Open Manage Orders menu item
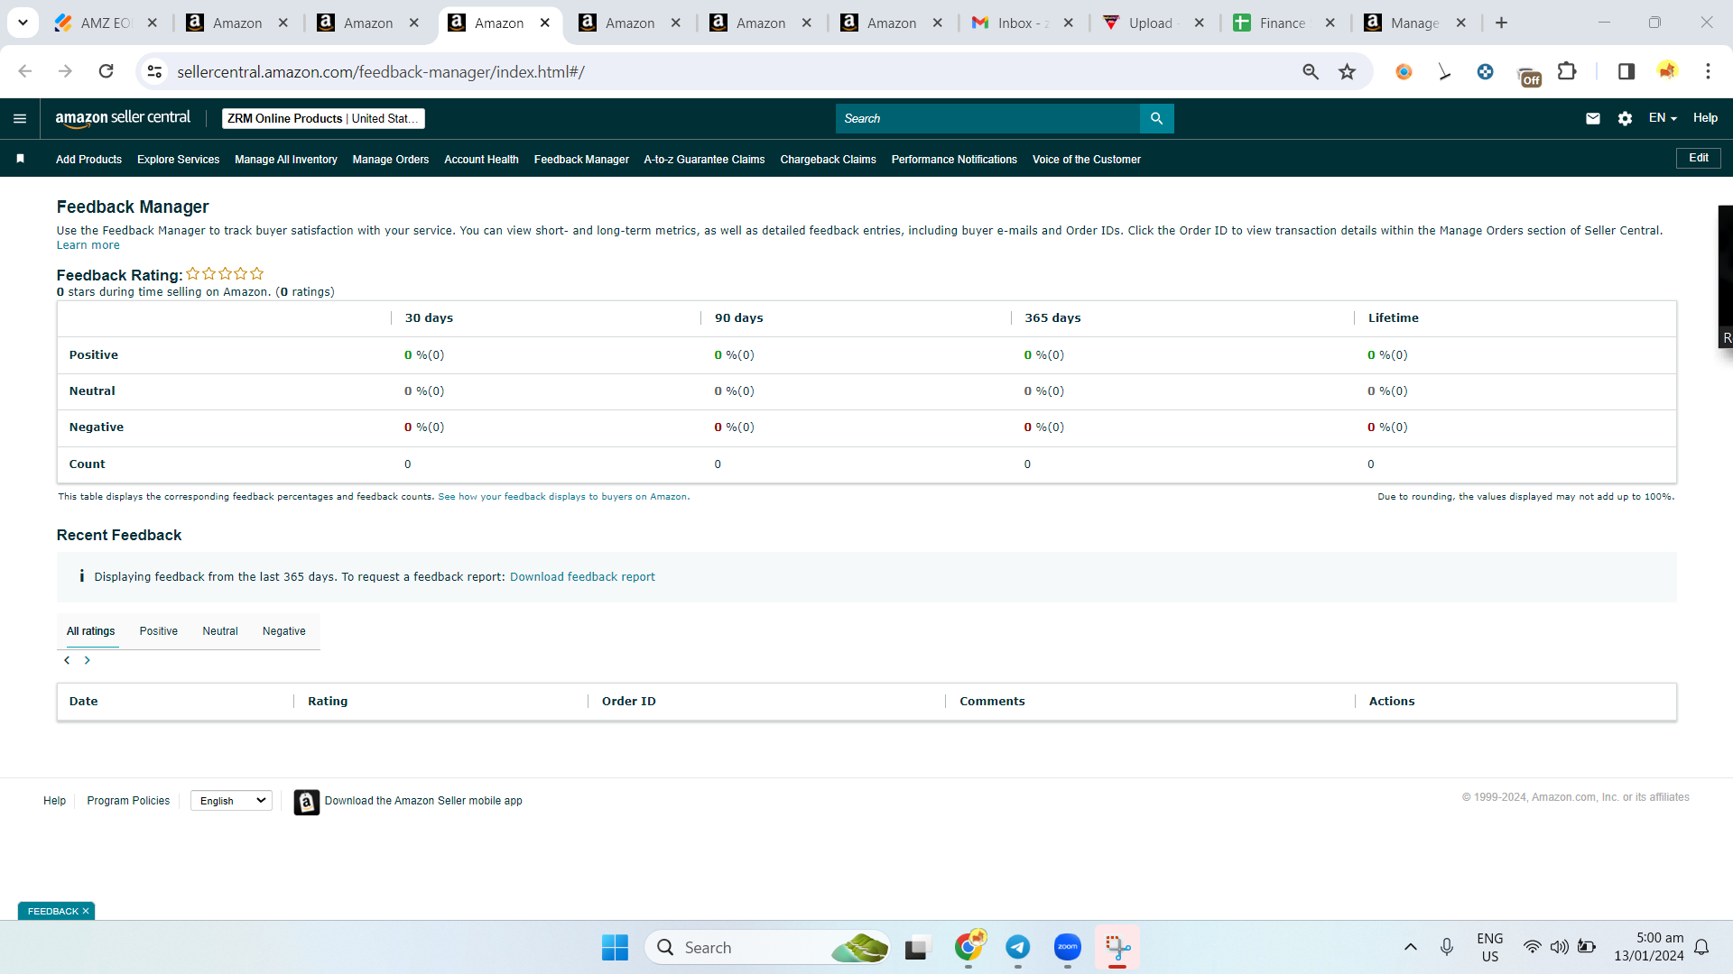The height and width of the screenshot is (974, 1733). [391, 160]
